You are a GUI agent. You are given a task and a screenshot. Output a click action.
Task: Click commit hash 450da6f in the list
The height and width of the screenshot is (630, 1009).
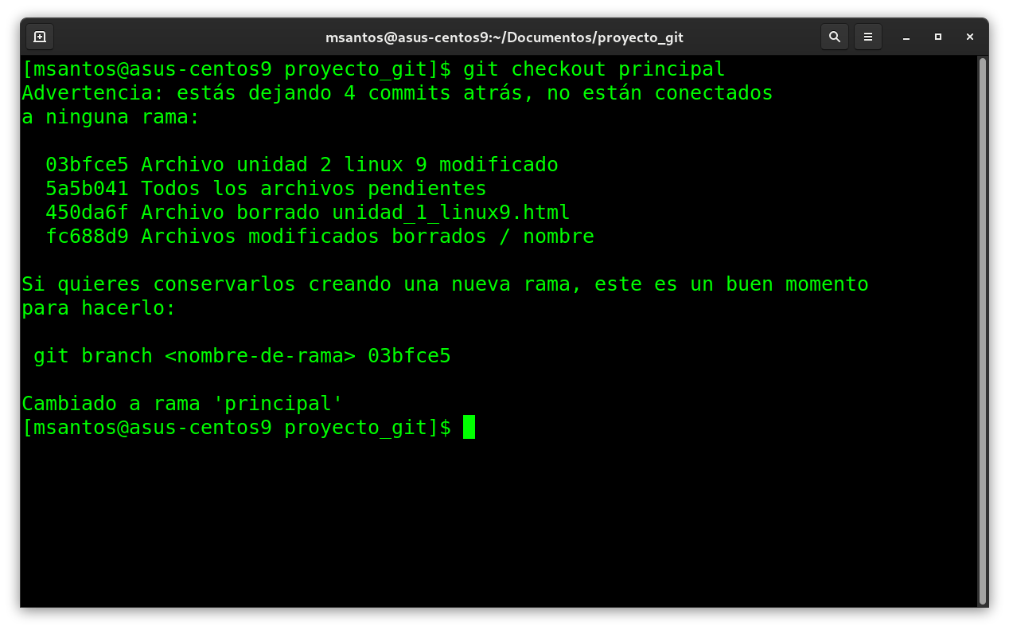pyautogui.click(x=87, y=213)
